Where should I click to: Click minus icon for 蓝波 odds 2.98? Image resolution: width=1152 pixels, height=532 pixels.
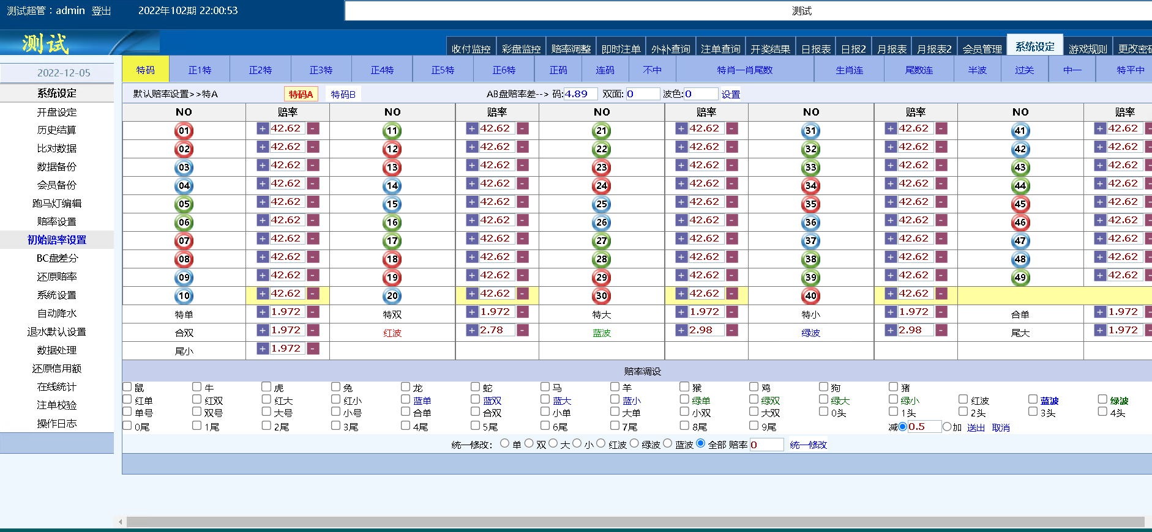click(732, 330)
